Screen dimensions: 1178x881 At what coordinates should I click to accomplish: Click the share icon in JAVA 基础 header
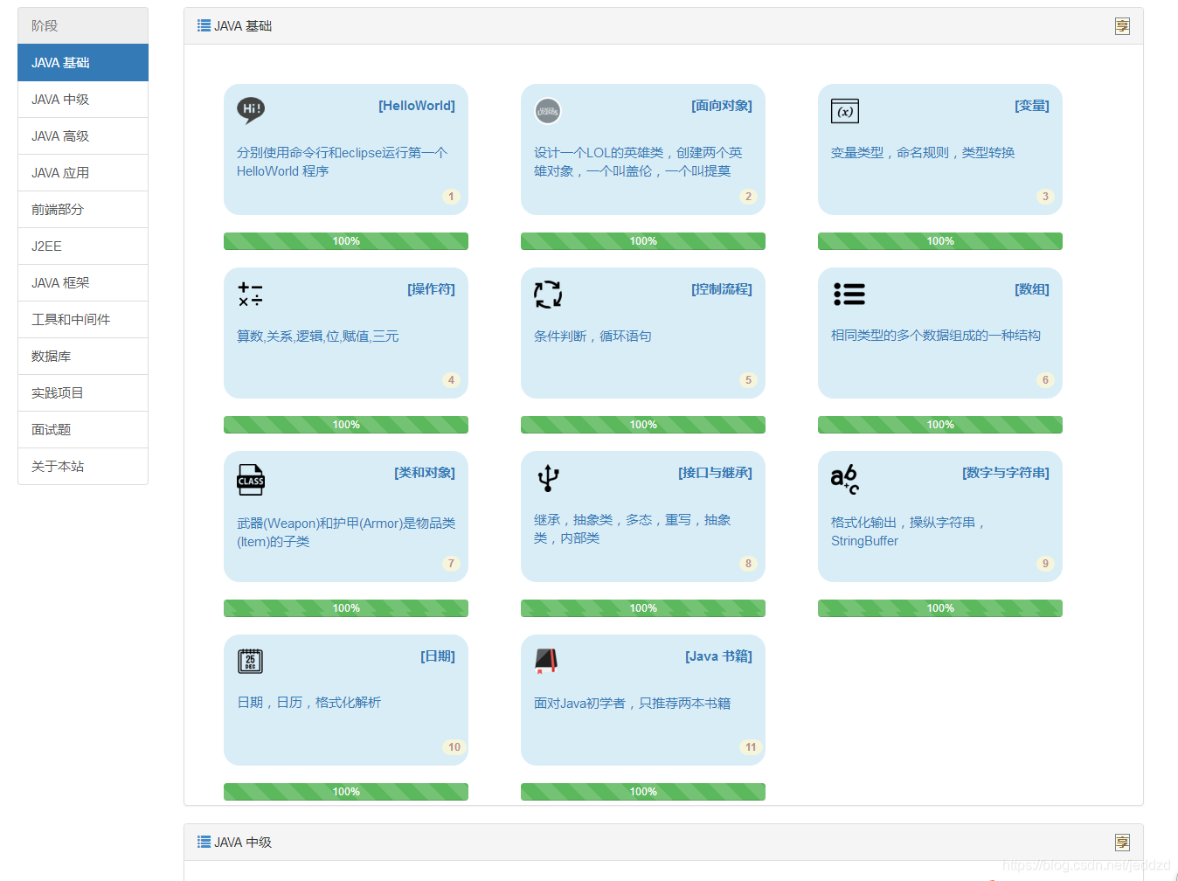tap(1122, 26)
